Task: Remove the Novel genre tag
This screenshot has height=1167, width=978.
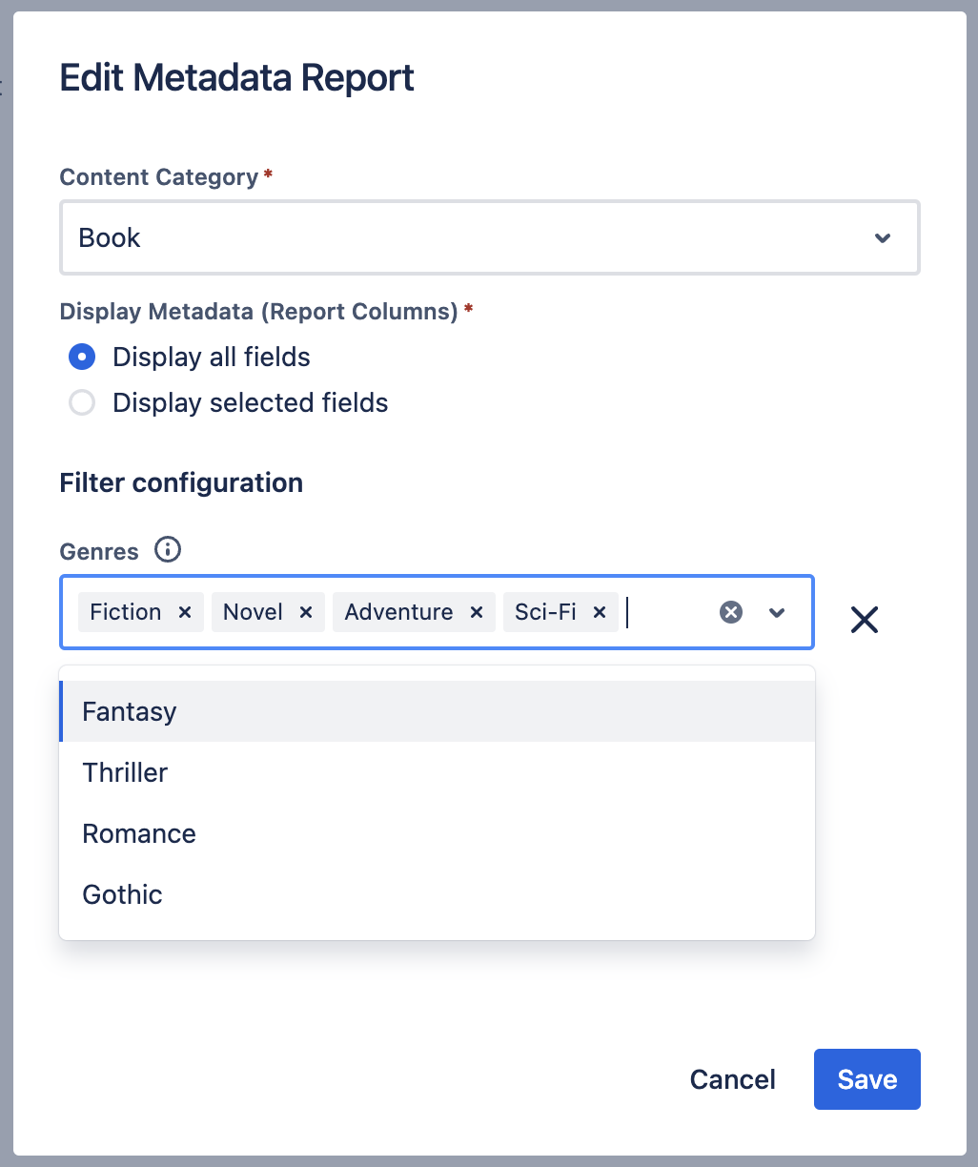Action: [x=306, y=612]
